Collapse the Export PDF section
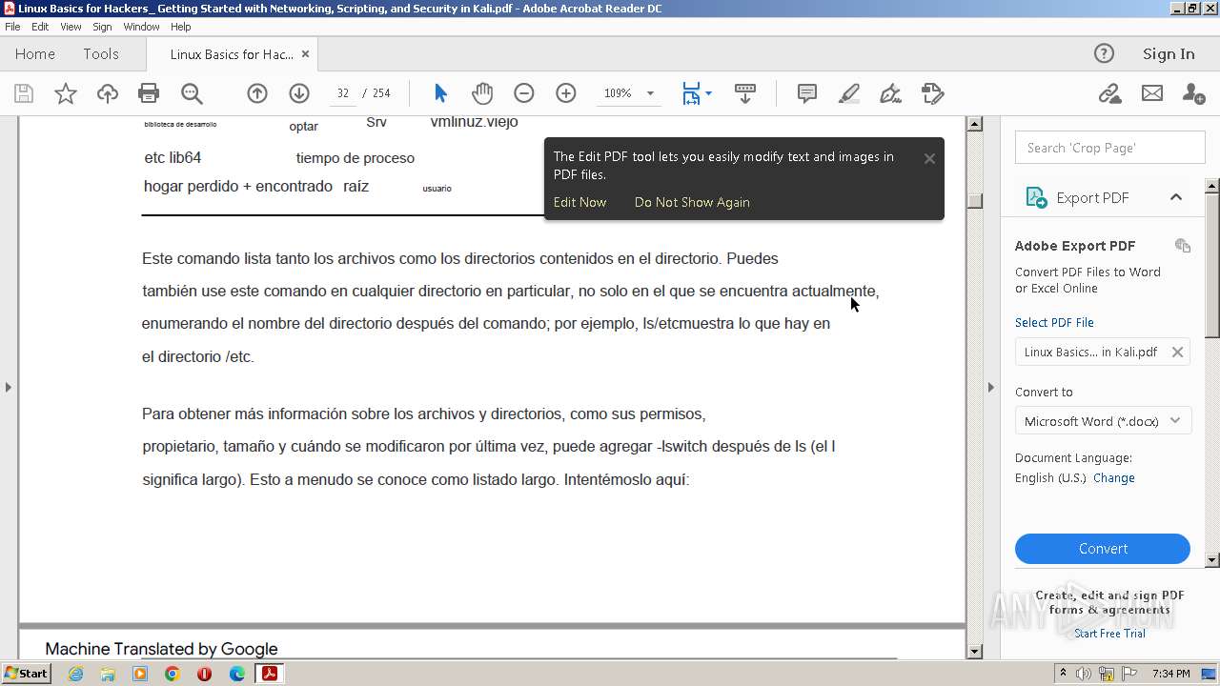Viewport: 1220px width, 686px height. click(x=1176, y=197)
